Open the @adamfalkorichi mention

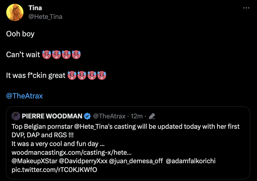point(190,161)
